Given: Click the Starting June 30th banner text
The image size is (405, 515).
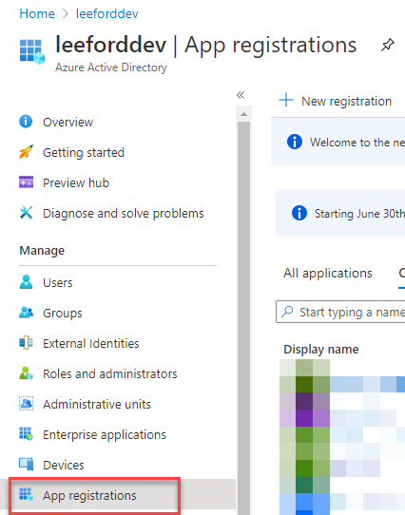Looking at the screenshot, I should click(x=359, y=214).
